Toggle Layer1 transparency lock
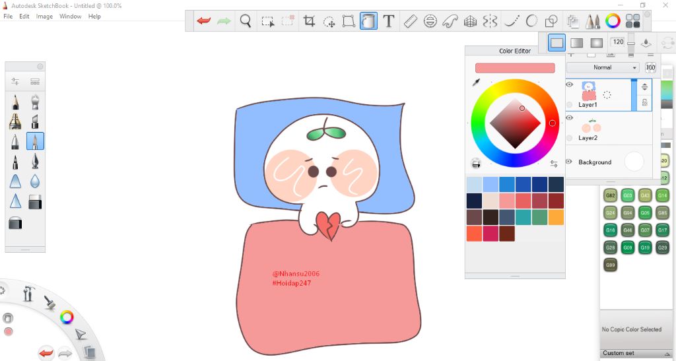Image resolution: width=676 pixels, height=361 pixels. click(x=644, y=102)
